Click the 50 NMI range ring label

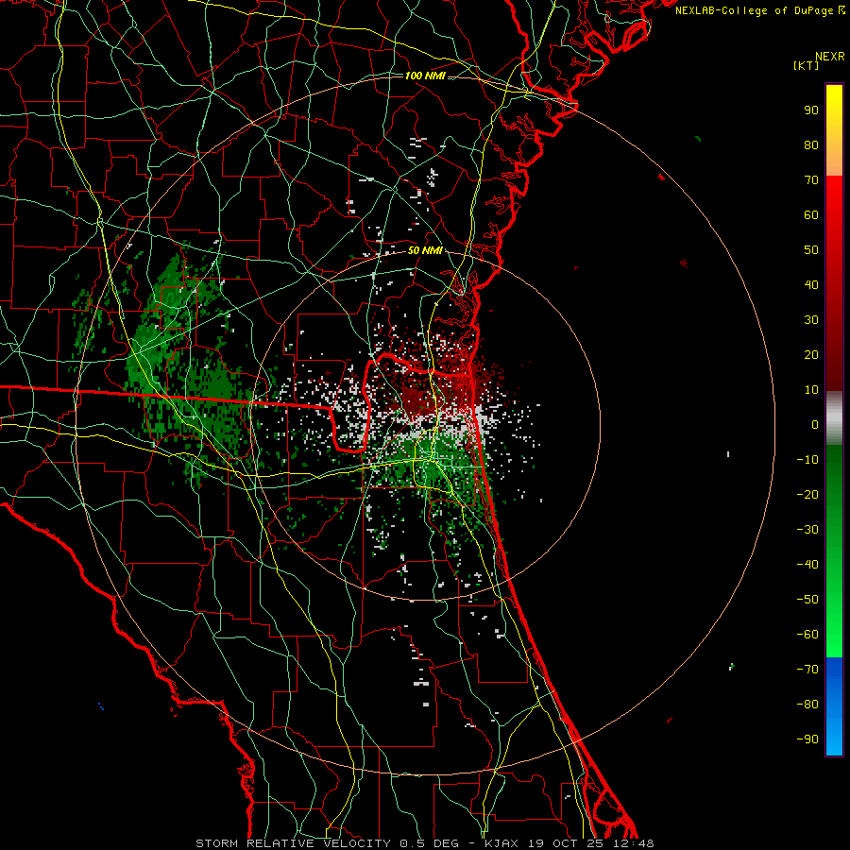[425, 250]
